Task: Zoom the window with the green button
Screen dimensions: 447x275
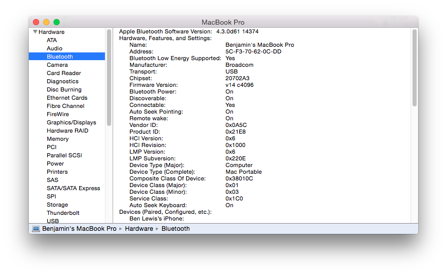Action: click(x=57, y=22)
